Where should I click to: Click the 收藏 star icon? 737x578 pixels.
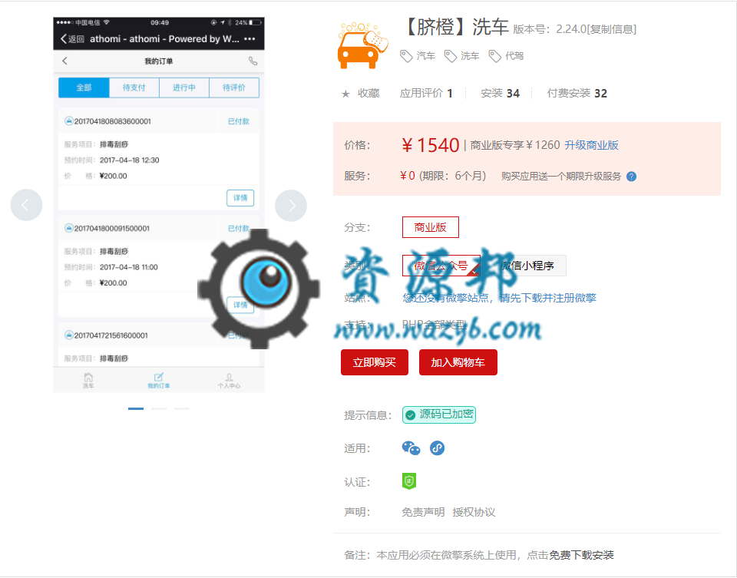(x=345, y=94)
